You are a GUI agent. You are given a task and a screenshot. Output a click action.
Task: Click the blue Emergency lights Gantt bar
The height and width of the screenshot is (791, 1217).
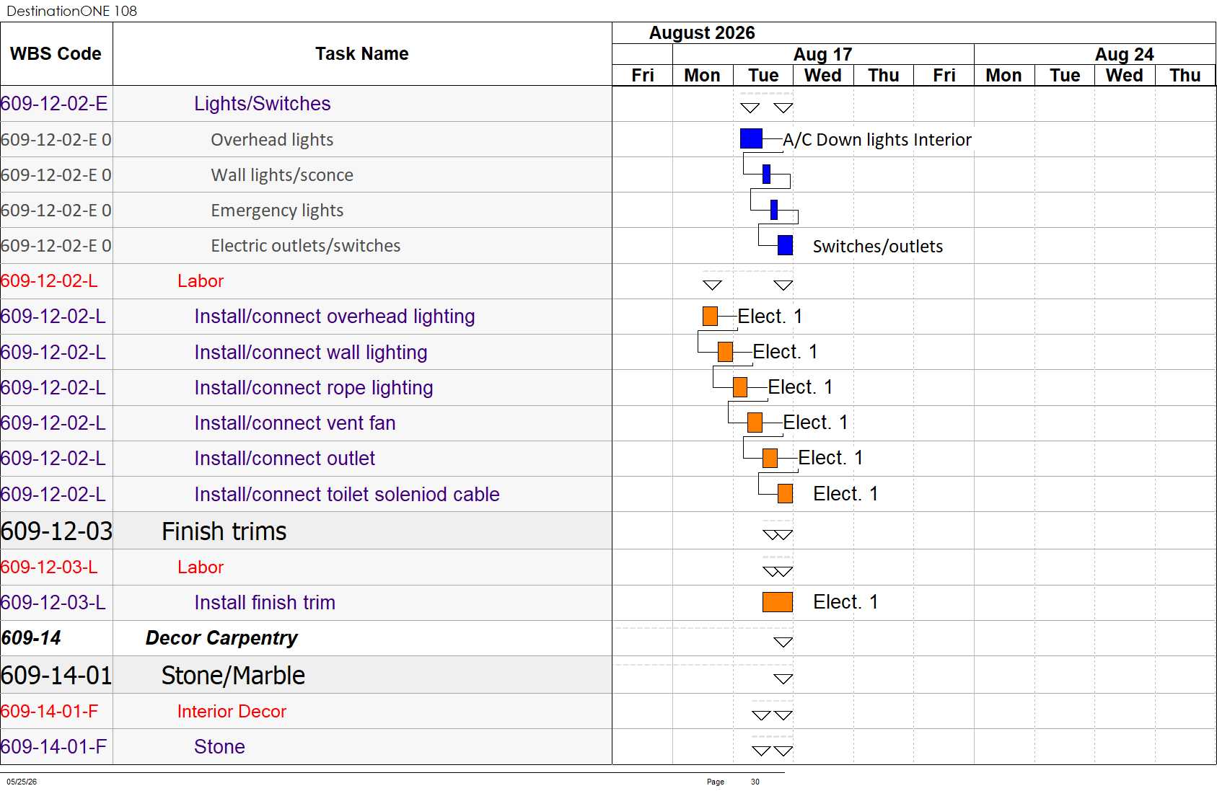tap(774, 210)
